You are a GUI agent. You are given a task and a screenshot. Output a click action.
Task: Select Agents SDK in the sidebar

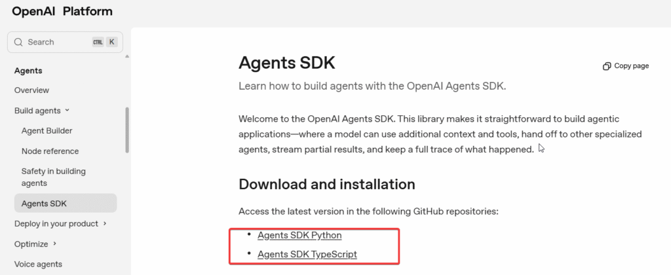click(44, 204)
